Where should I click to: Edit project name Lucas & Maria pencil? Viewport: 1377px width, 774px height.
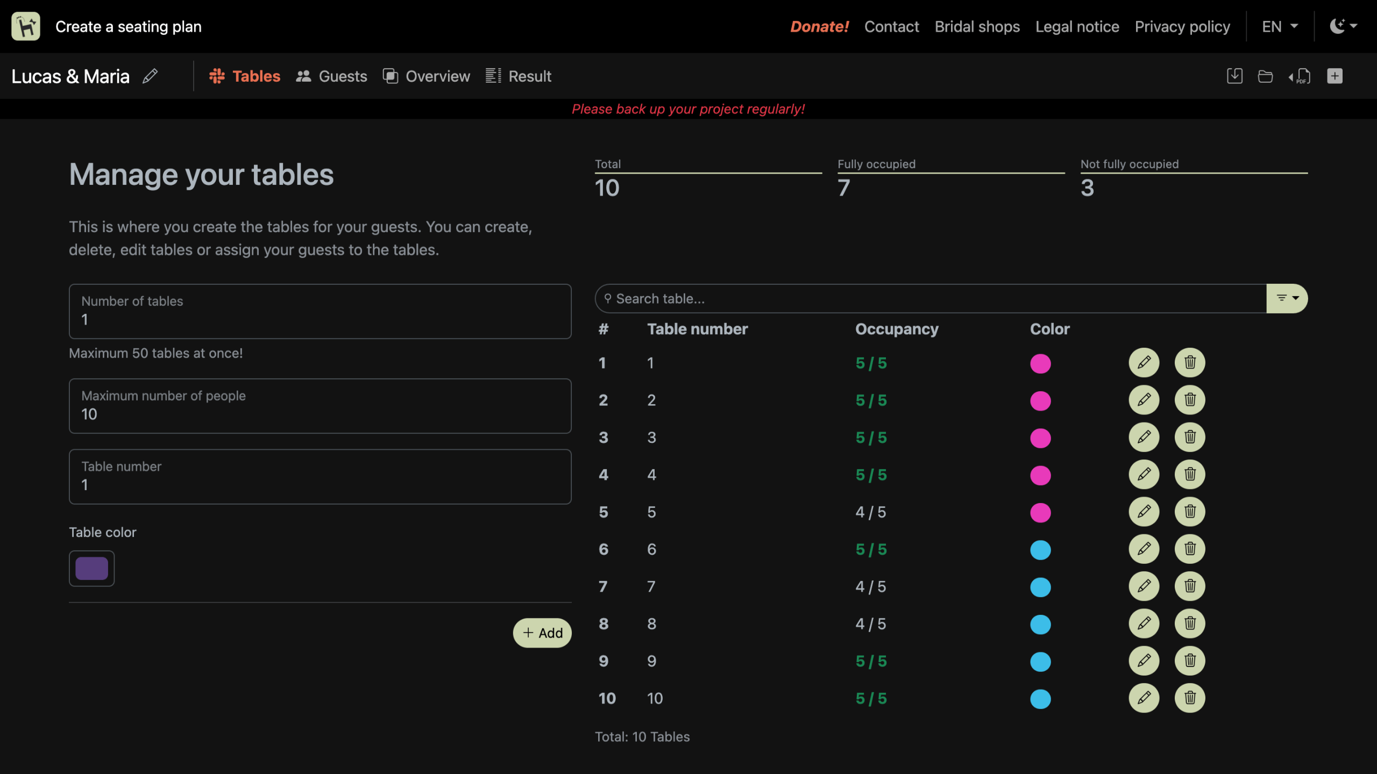pyautogui.click(x=150, y=76)
